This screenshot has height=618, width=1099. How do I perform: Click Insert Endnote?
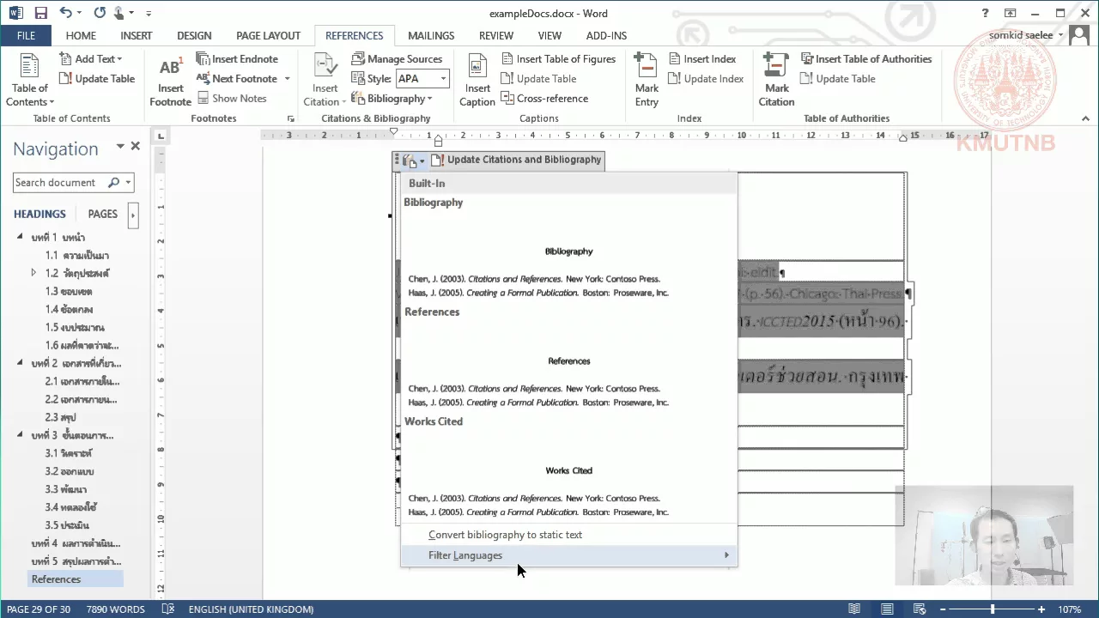(237, 59)
